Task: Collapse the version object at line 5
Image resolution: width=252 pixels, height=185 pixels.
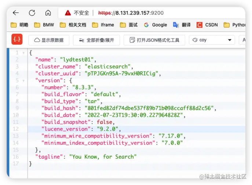Action: tap(23, 80)
